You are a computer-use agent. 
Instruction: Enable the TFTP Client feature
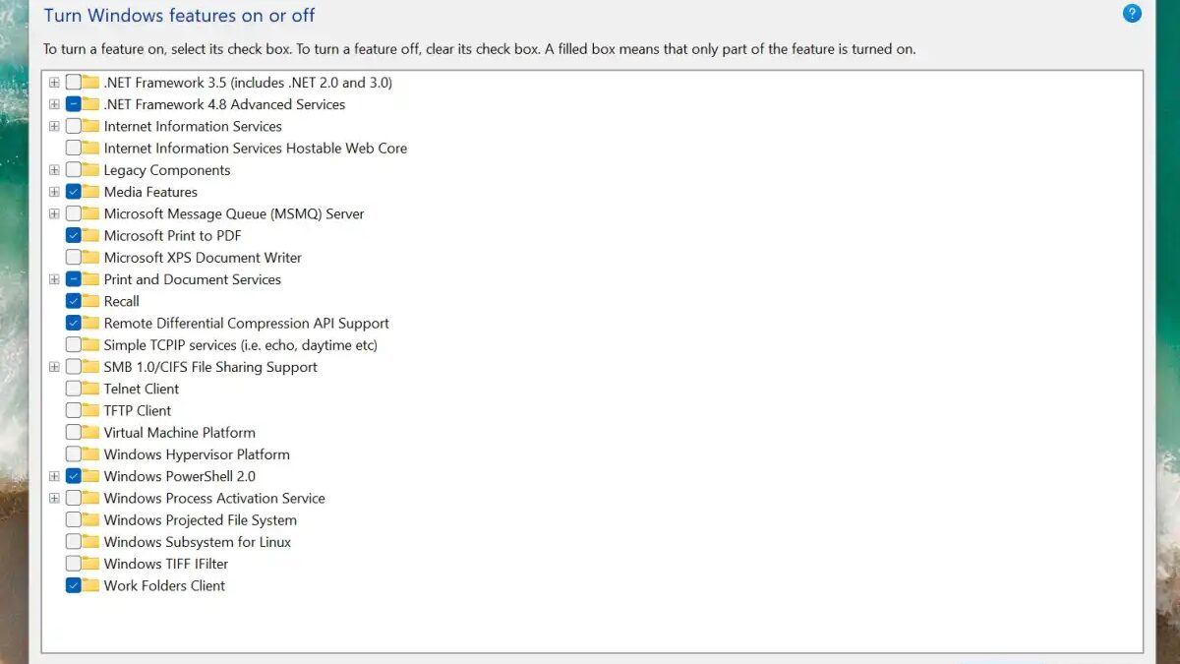(x=74, y=410)
